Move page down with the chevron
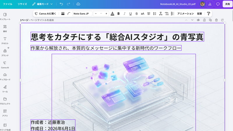Image resolution: width=233 pixels, height=131 pixels. tap(192, 20)
